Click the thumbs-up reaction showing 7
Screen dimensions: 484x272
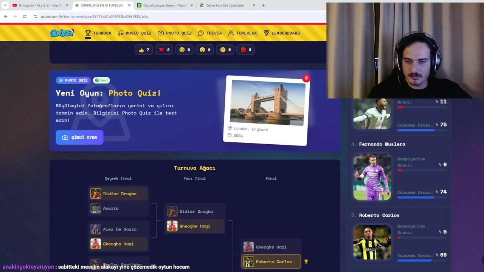point(144,49)
